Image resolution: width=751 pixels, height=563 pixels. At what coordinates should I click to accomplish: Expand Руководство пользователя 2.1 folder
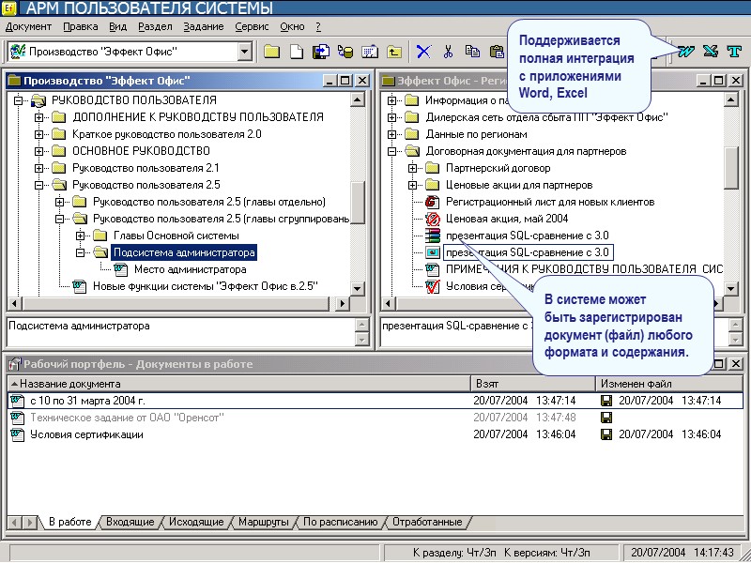click(x=38, y=168)
